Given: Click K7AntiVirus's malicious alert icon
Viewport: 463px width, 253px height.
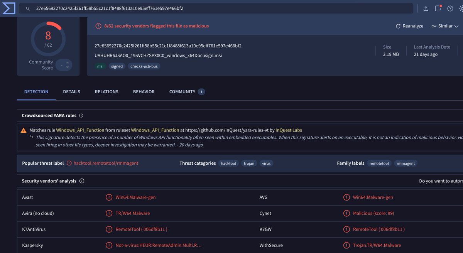Looking at the screenshot, I should tap(109, 229).
